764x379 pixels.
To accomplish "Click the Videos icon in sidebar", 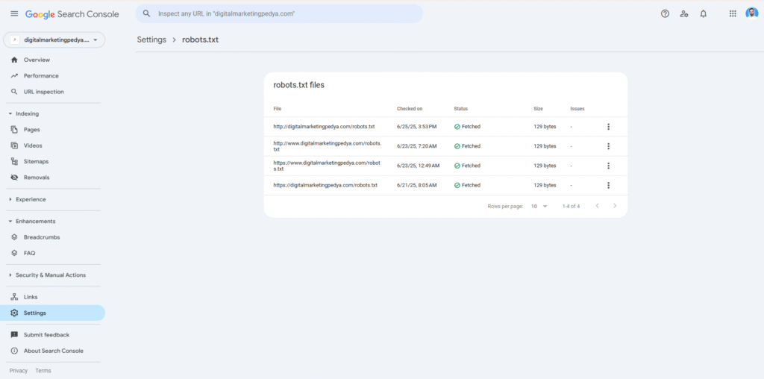I will 14,145.
